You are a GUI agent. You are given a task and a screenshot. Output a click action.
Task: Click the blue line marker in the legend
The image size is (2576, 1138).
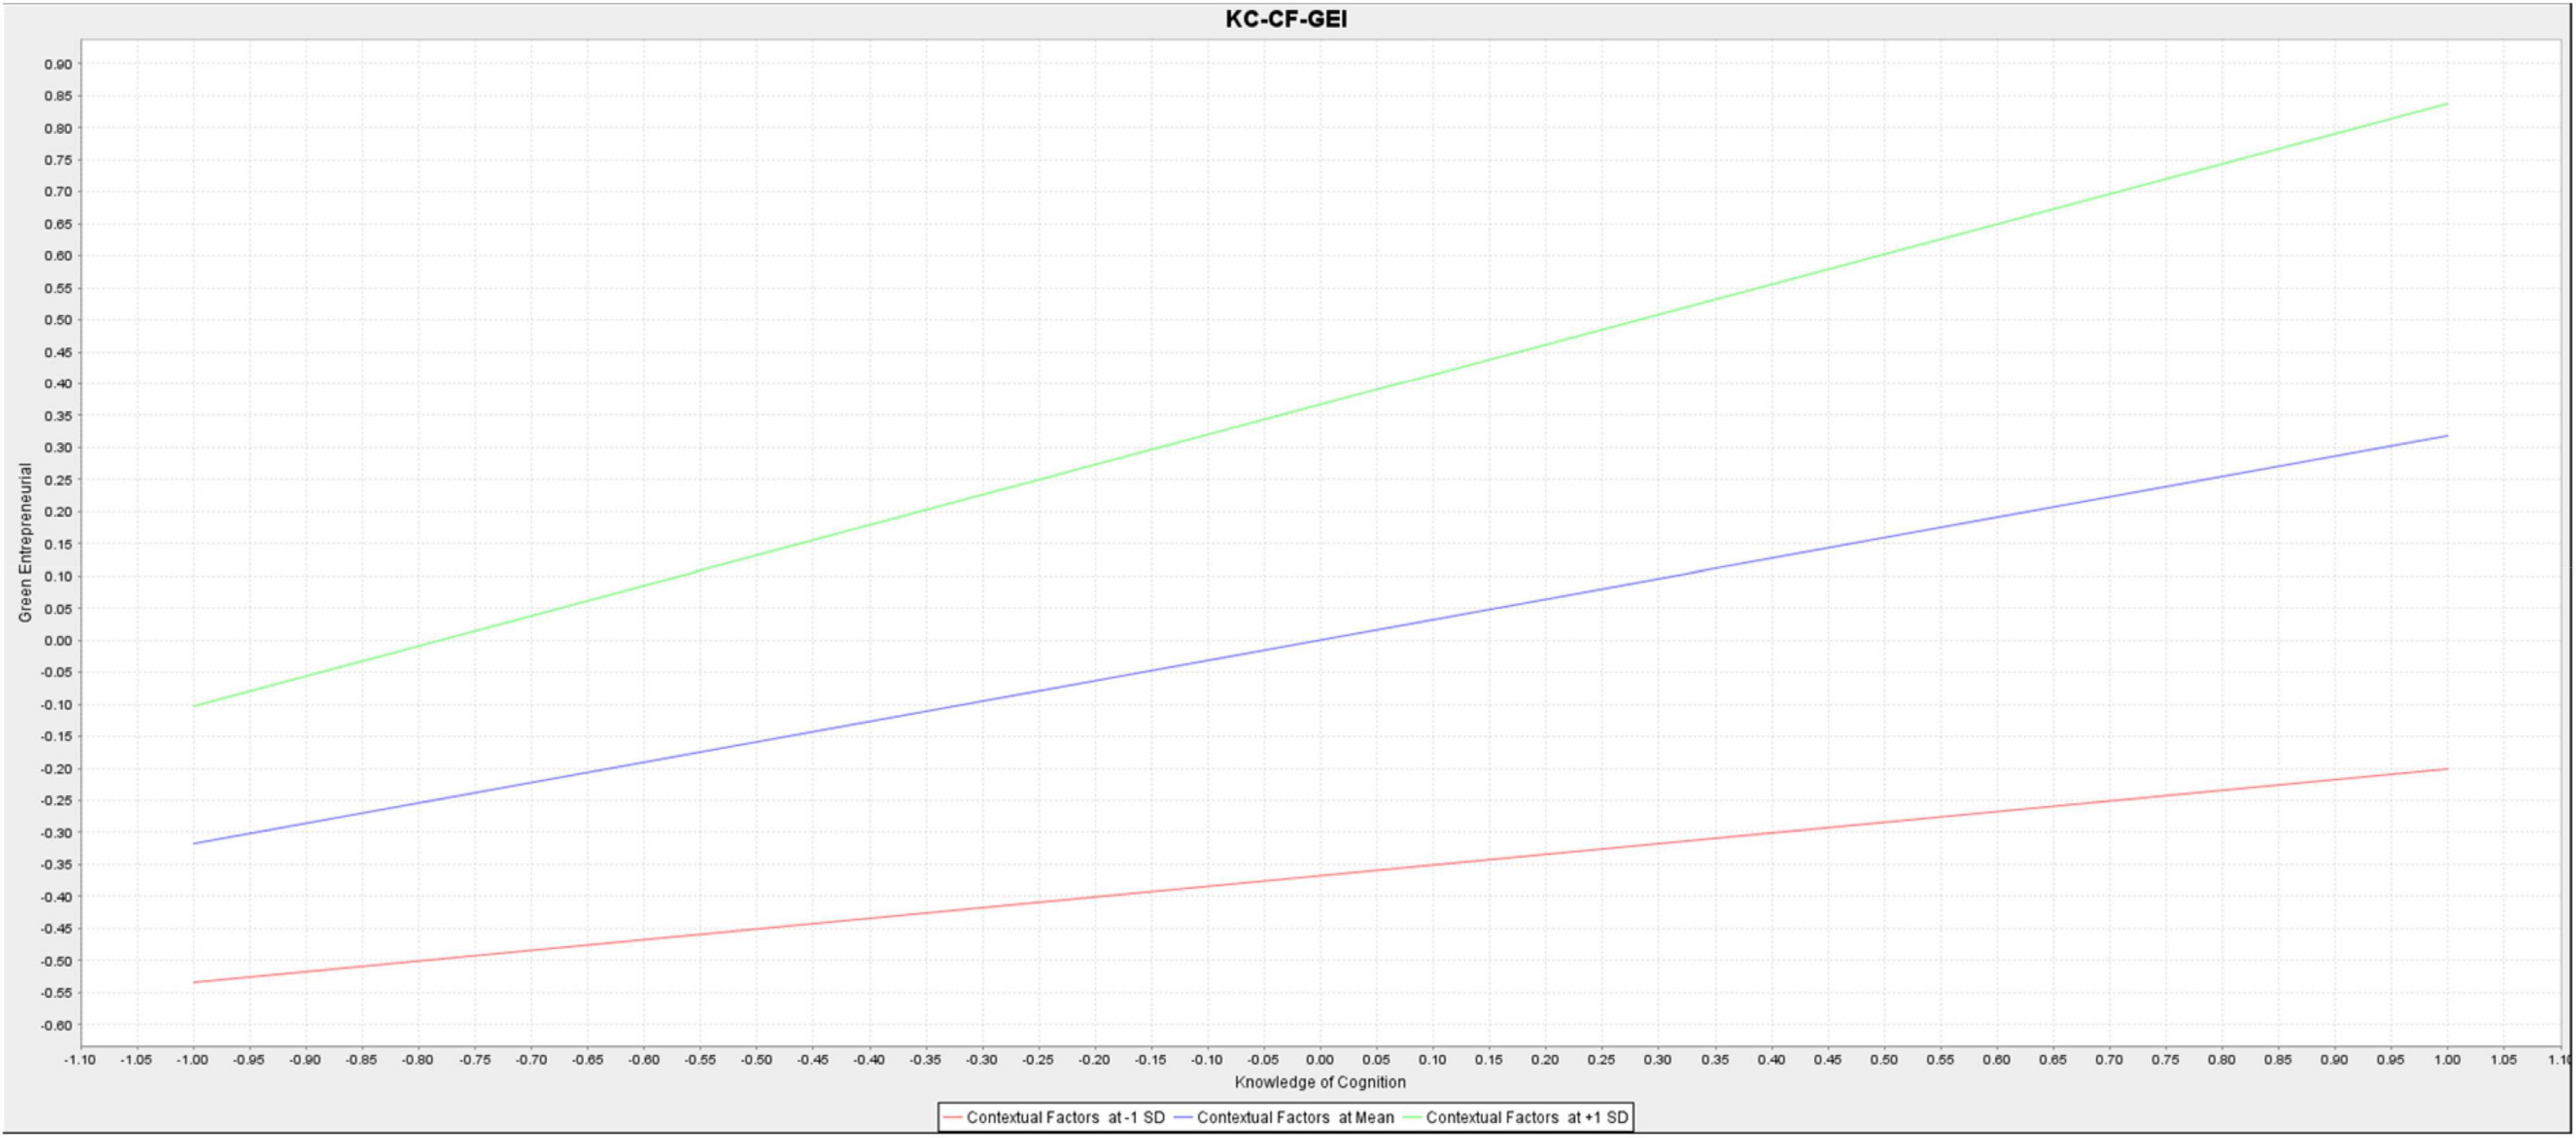pyautogui.click(x=1183, y=1117)
